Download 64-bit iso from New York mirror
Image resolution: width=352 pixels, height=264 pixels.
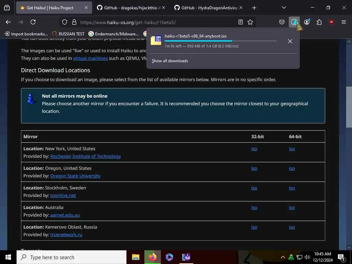pyautogui.click(x=292, y=149)
